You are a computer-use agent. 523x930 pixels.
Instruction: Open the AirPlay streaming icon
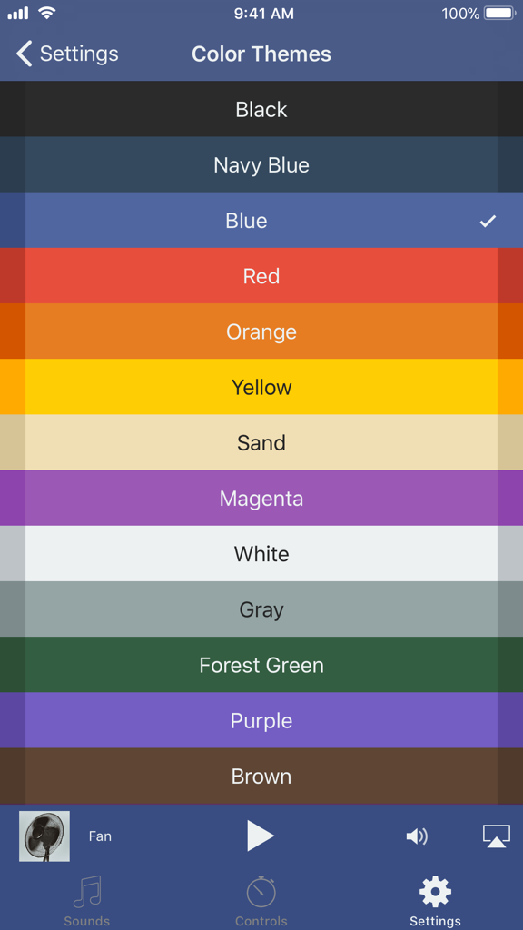pyautogui.click(x=496, y=836)
